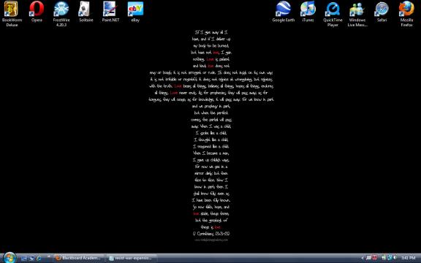Viewport: 421px width, 263px height.
Task: Open the BookWorm Deluxe desktop shortcut
Action: [x=12, y=13]
